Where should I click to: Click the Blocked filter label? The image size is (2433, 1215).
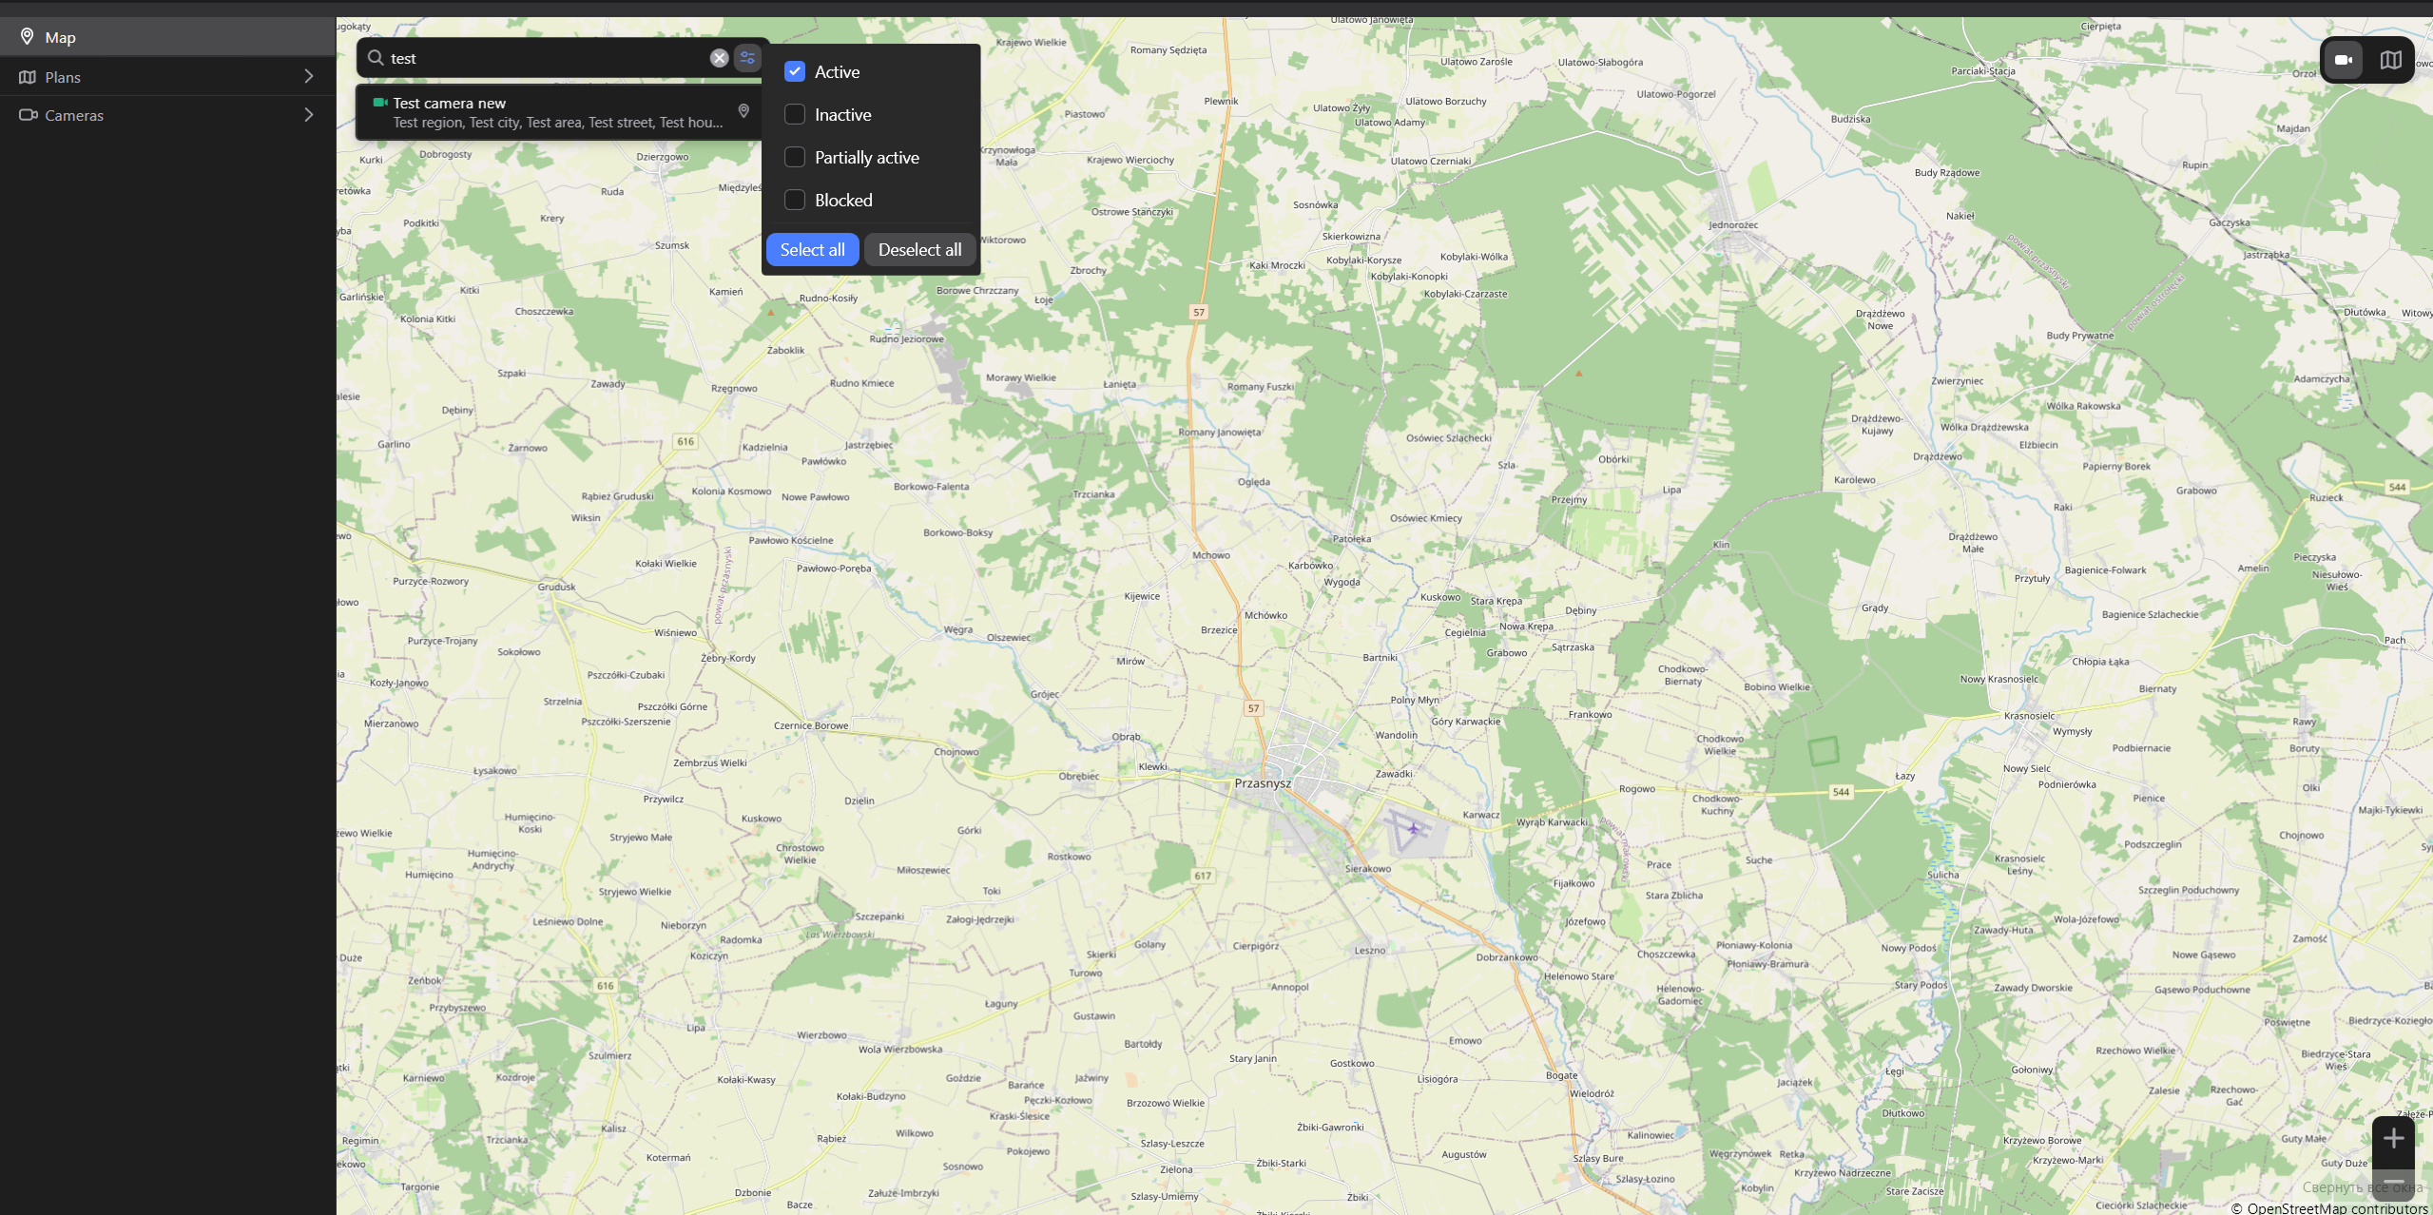click(x=843, y=200)
